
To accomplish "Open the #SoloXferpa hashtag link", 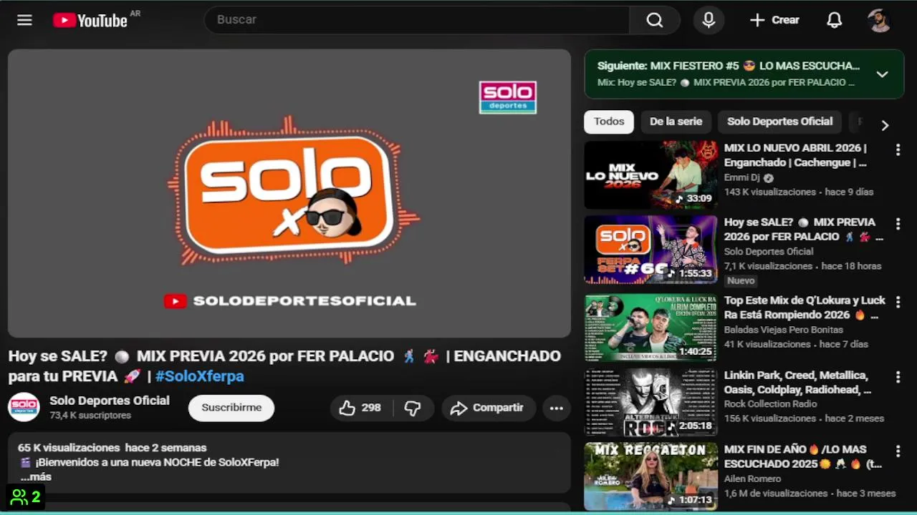I will [x=200, y=376].
